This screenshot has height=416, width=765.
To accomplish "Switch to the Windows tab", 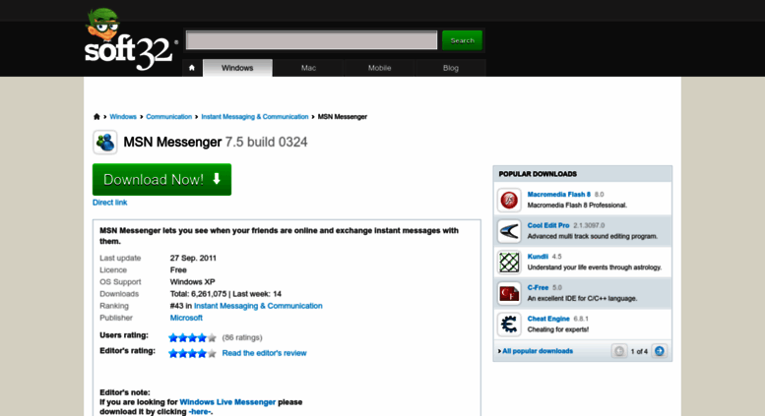I will pyautogui.click(x=237, y=68).
